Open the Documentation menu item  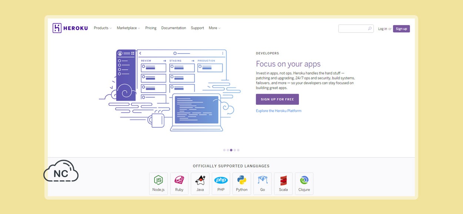pyautogui.click(x=174, y=28)
